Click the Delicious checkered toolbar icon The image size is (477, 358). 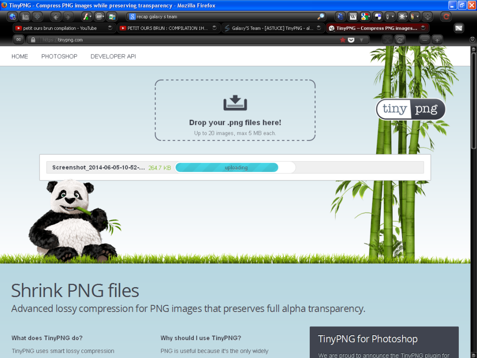(378, 16)
